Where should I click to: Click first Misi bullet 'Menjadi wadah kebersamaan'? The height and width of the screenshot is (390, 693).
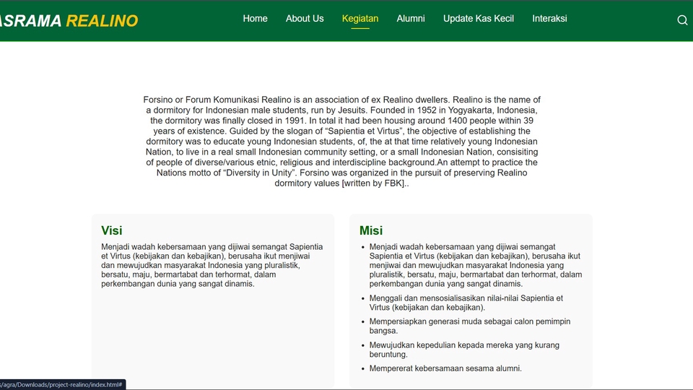tap(476, 265)
